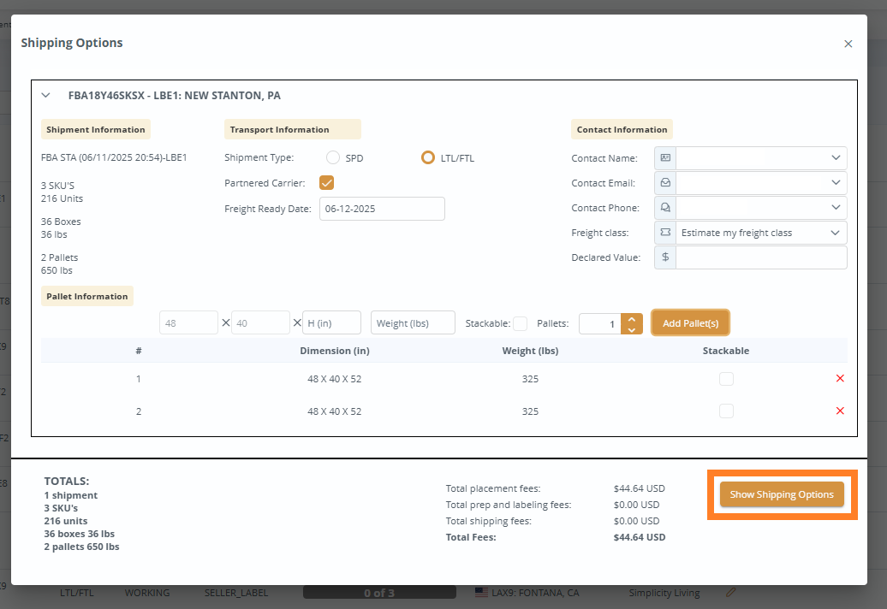Click the Add Pallet(s) button

pos(690,323)
